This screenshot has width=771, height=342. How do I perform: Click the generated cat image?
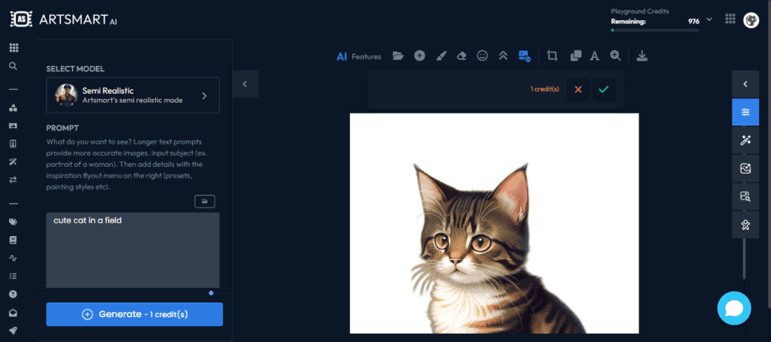coord(494,223)
